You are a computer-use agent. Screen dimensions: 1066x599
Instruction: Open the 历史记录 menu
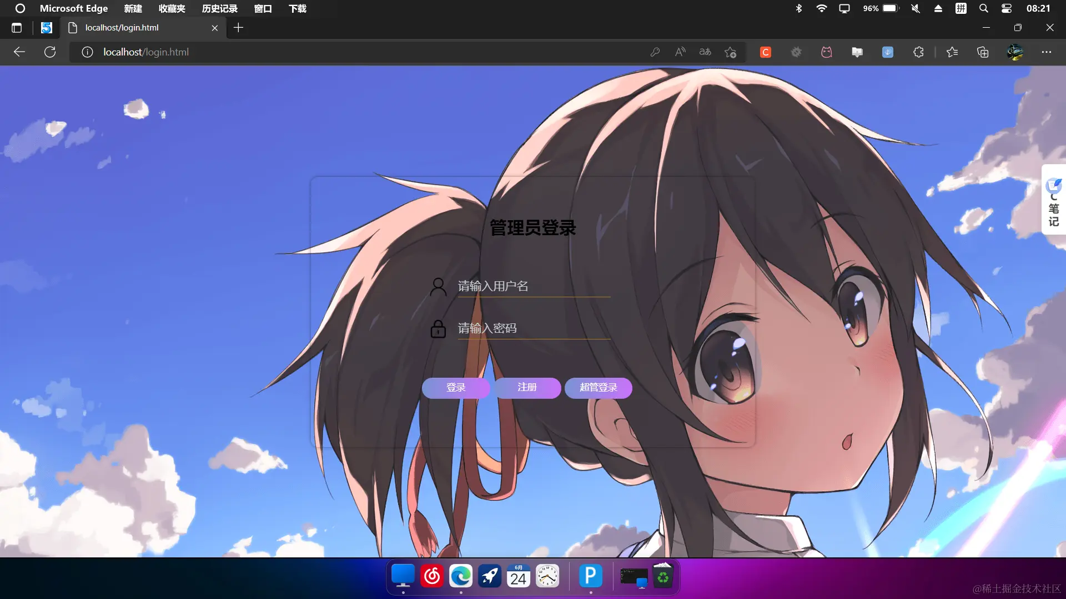point(219,8)
